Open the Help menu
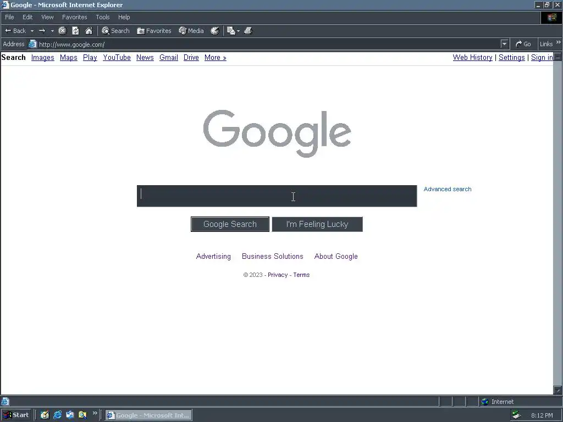The height and width of the screenshot is (422, 563). [x=124, y=17]
